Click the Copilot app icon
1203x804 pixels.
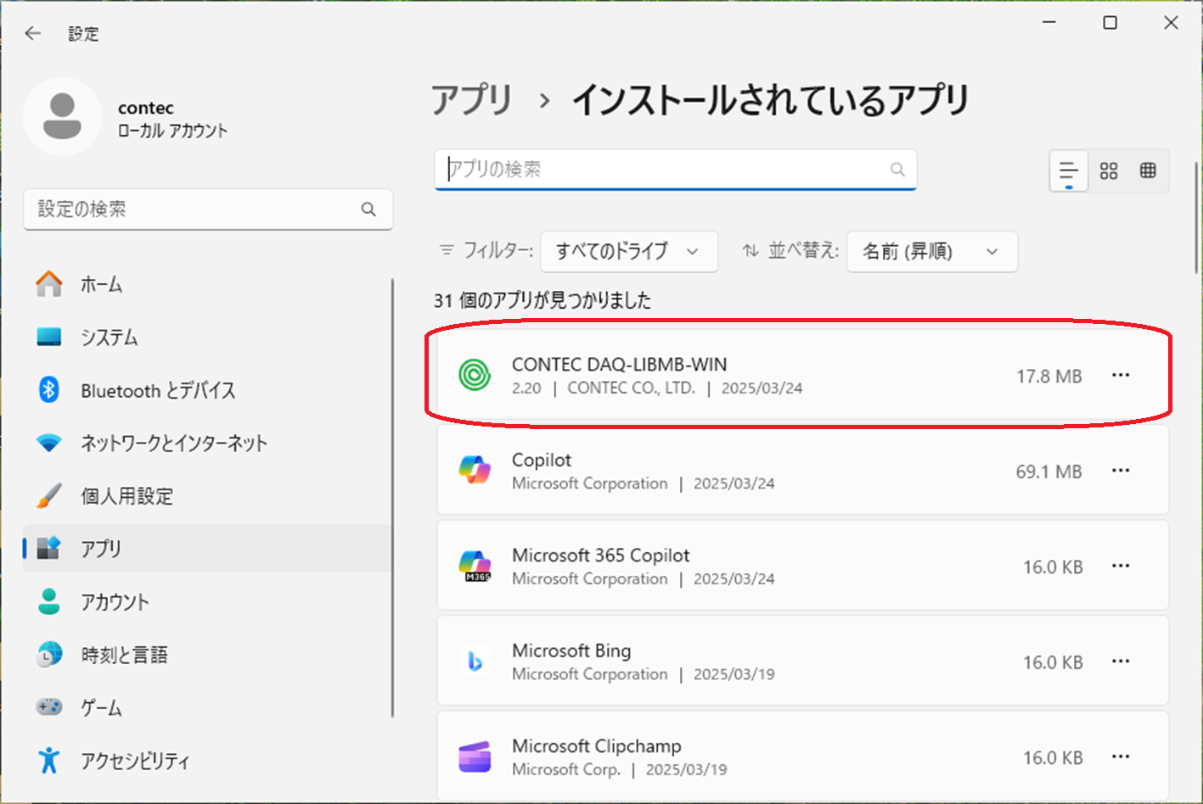pos(475,470)
